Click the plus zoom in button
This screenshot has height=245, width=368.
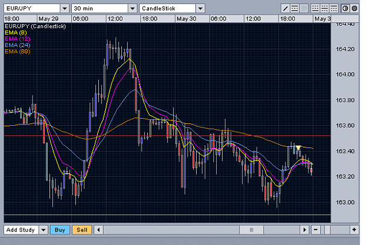click(354, 230)
